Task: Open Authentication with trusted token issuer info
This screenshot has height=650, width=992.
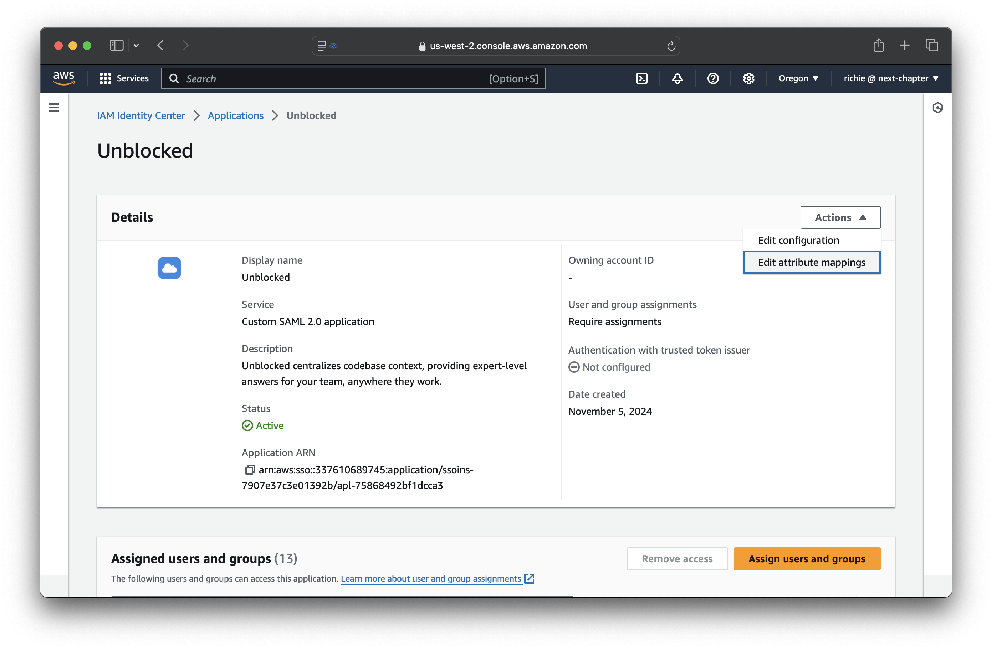Action: coord(659,350)
